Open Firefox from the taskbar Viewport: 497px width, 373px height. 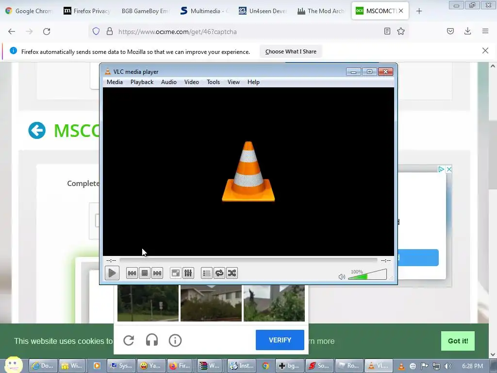(x=180, y=366)
